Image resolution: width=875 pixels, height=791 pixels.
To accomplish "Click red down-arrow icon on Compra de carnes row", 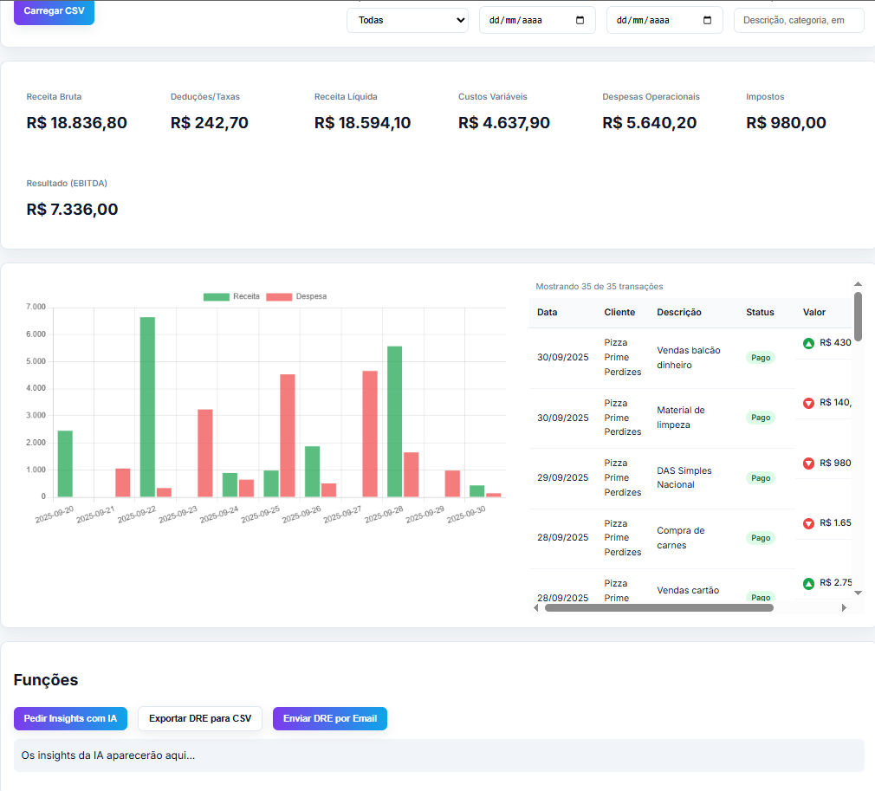I will coord(808,523).
